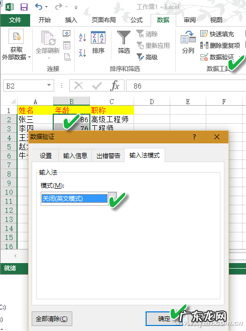This screenshot has width=246, height=331.
Task: Select the 输入法模式 tab in dialog
Action: (x=145, y=155)
